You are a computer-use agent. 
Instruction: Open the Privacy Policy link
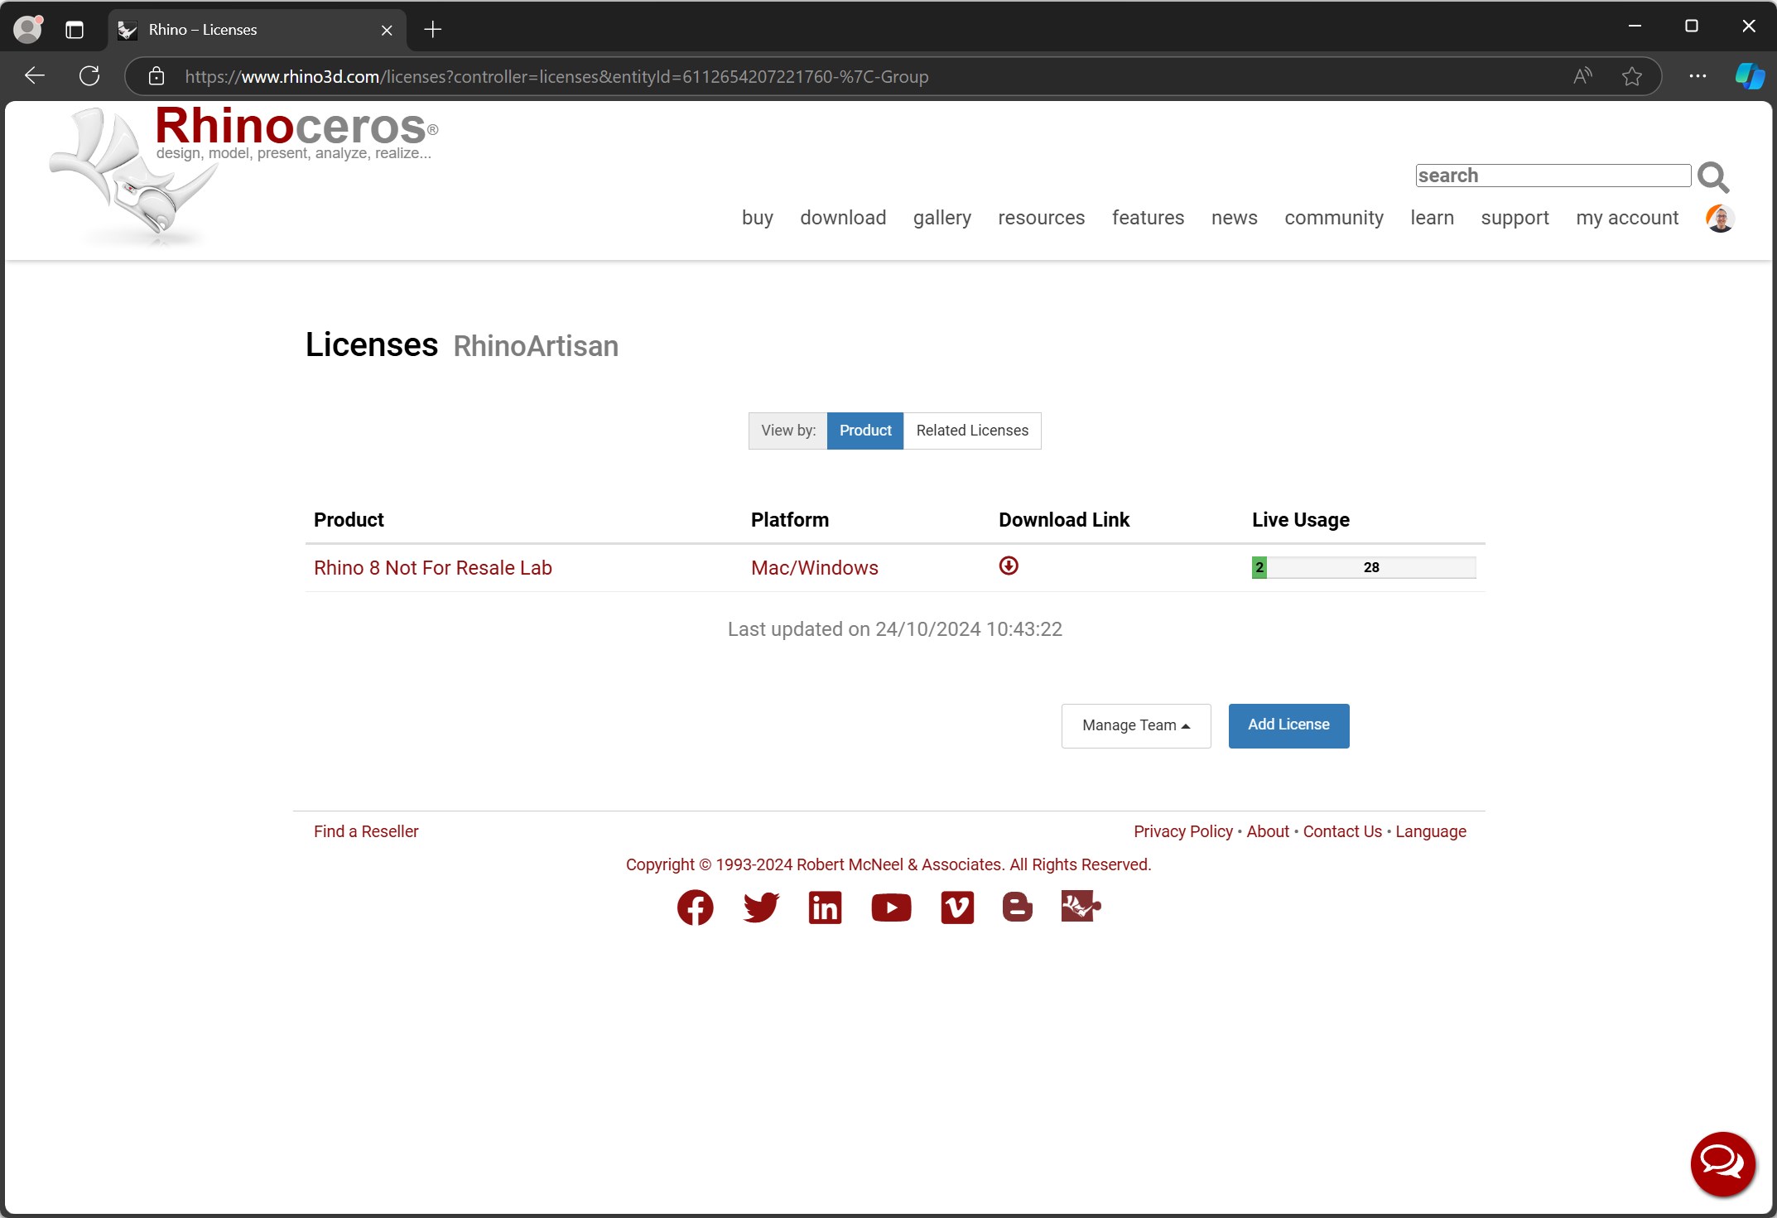tap(1183, 831)
